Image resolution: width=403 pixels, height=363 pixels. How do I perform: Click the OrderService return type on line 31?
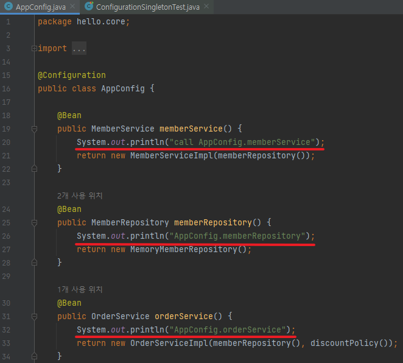click(121, 316)
